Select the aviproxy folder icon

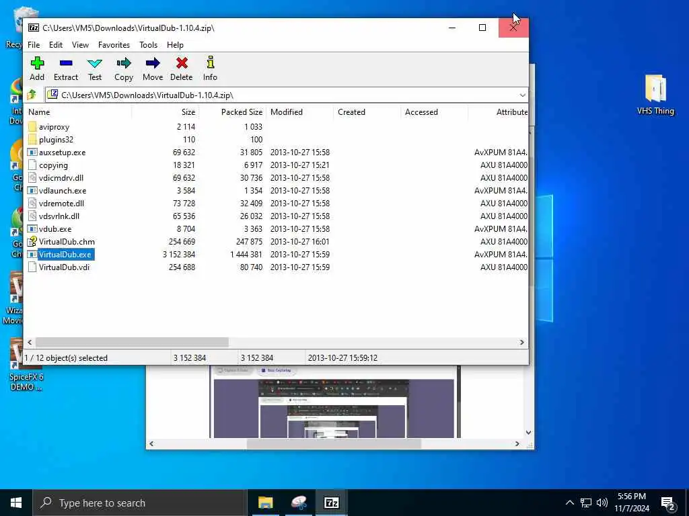(x=32, y=127)
